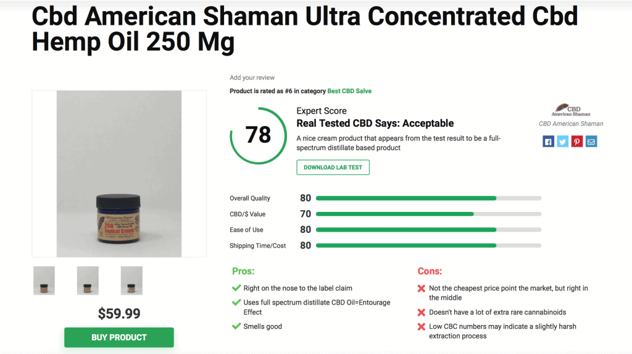This screenshot has width=632, height=354.
Task: Open the Best CBD Salve category link
Action: 349,91
